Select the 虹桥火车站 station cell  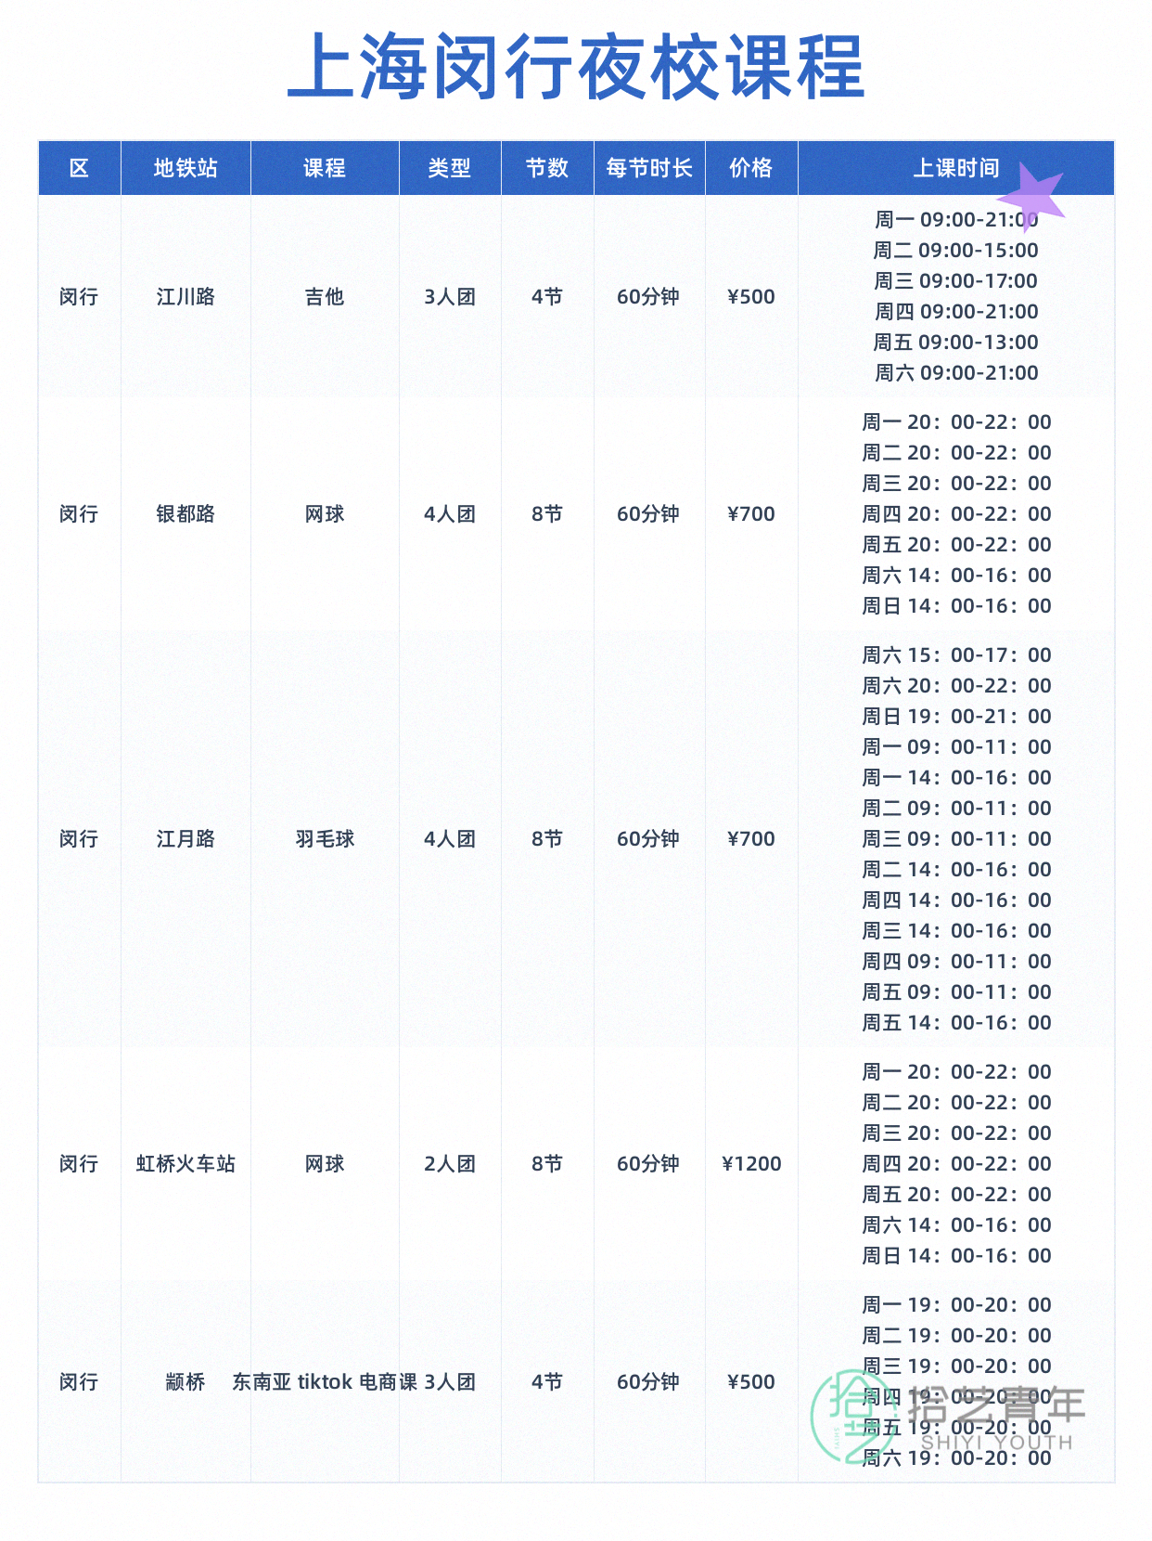click(186, 1164)
